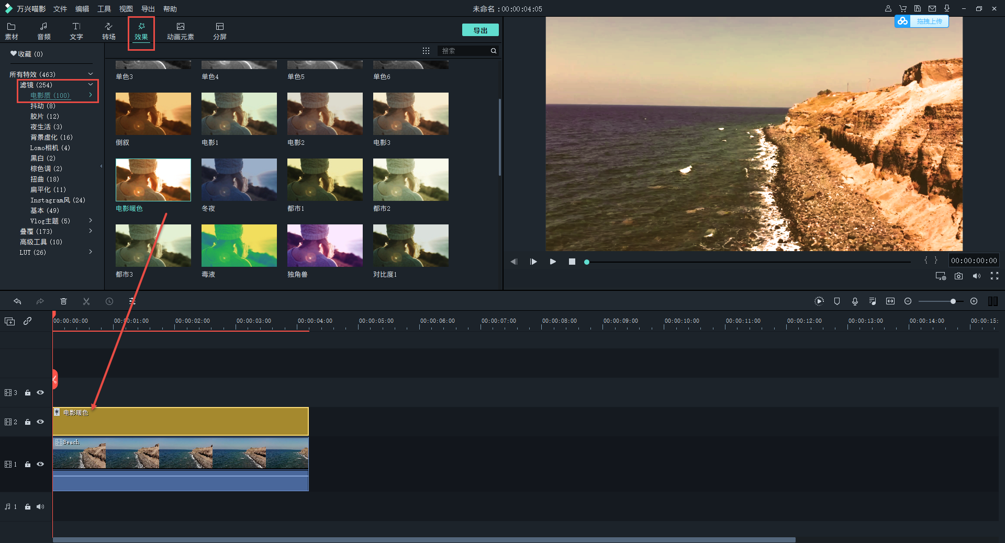Toggle the lock on video track 1

28,465
